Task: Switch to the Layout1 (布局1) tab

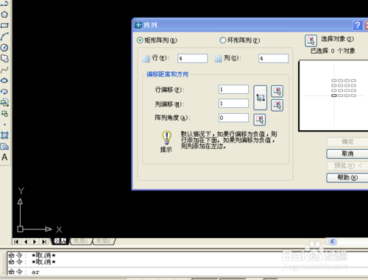Action: click(x=81, y=241)
